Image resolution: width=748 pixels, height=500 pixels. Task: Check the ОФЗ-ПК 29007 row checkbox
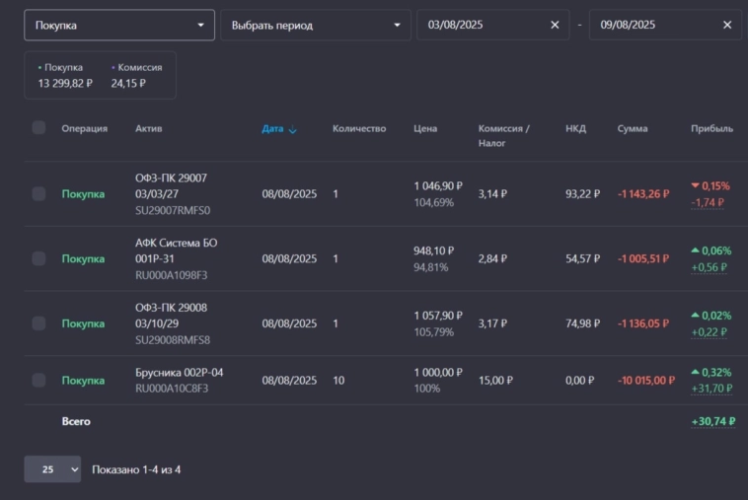tap(38, 194)
